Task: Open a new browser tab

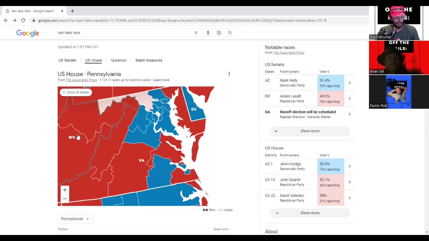Action: [x=72, y=11]
